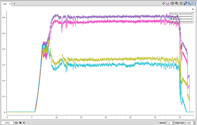Click the legend list toolbar icon
The width and height of the screenshot is (197, 125).
click(172, 3)
